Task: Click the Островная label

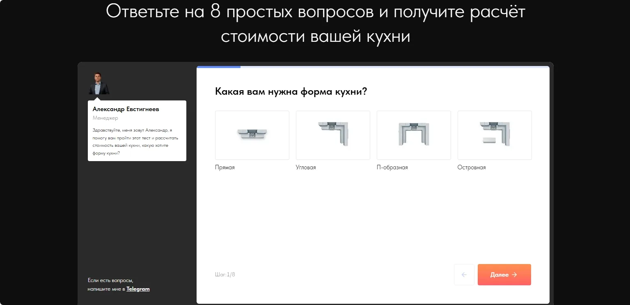Action: coord(472,168)
